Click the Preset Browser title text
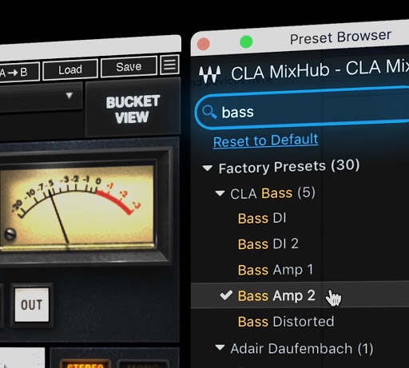 [340, 38]
